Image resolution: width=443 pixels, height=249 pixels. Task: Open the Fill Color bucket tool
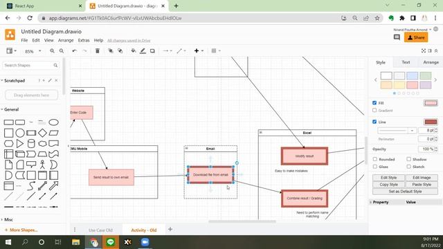[x=134, y=50]
